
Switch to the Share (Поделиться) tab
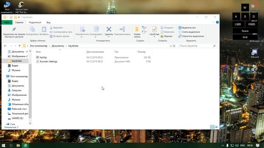(35, 22)
